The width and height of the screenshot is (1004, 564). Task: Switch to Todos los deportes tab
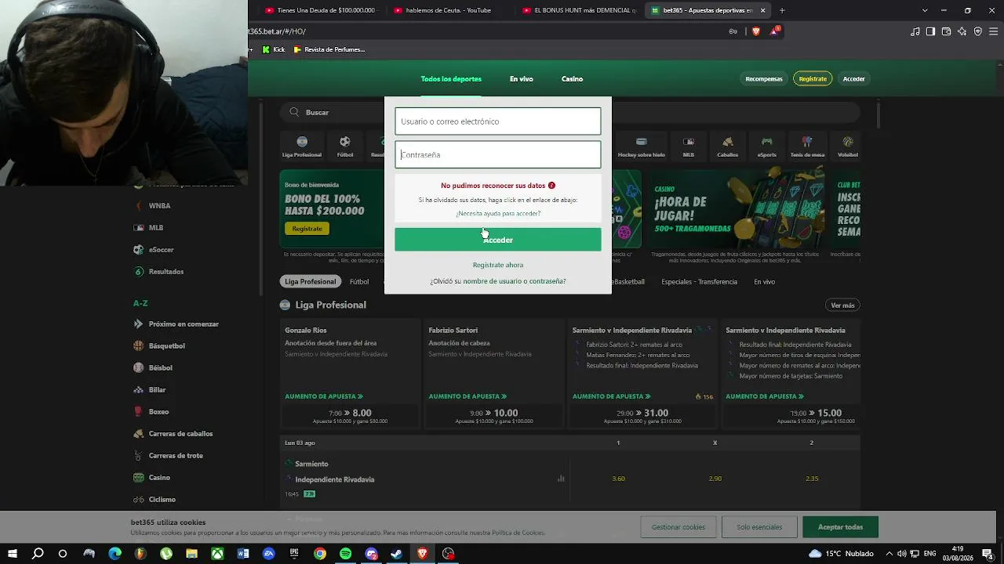451,79
